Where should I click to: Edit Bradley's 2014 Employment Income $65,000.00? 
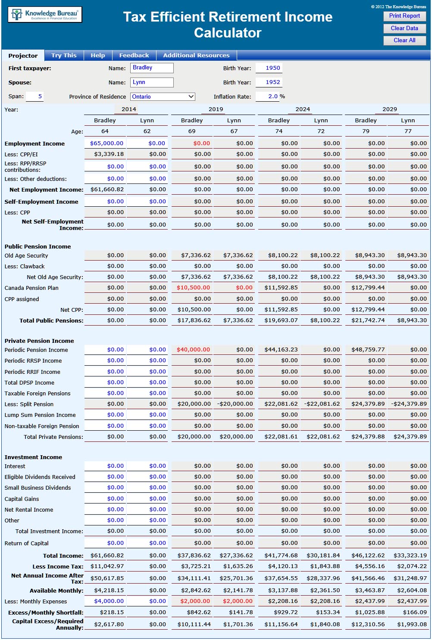105,143
